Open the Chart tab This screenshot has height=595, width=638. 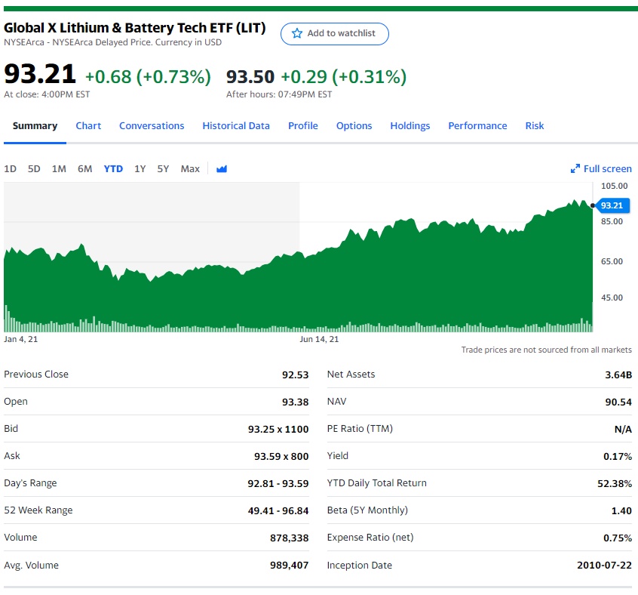pyautogui.click(x=88, y=126)
